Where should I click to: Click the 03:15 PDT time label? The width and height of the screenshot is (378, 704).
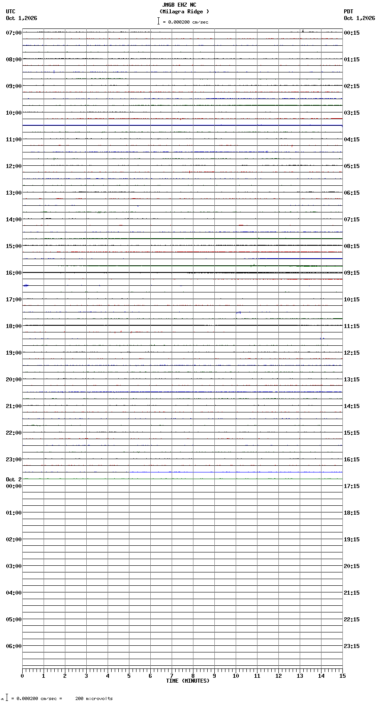(352, 113)
